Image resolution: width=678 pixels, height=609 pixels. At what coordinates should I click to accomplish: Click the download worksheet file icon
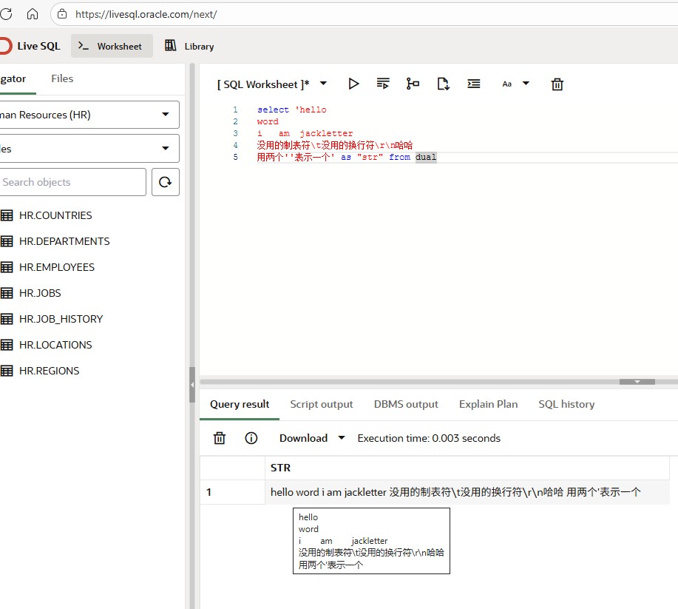pos(443,84)
